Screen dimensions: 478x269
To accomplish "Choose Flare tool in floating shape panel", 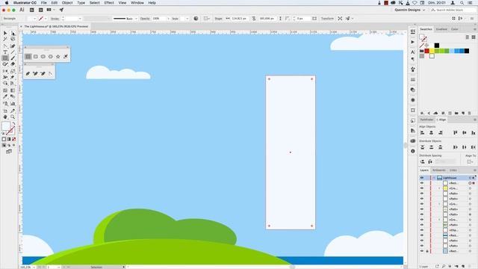I will [x=65, y=57].
